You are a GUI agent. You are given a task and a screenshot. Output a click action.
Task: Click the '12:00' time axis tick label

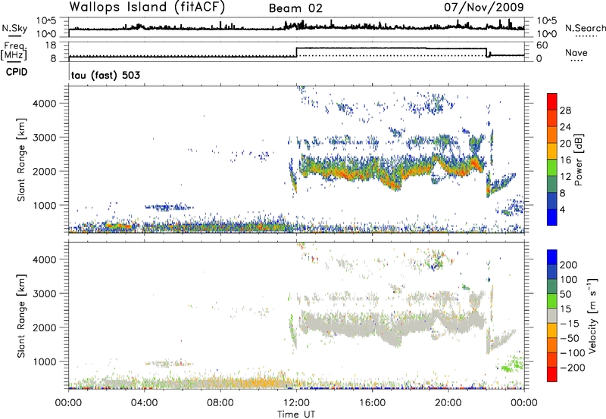[x=296, y=403]
